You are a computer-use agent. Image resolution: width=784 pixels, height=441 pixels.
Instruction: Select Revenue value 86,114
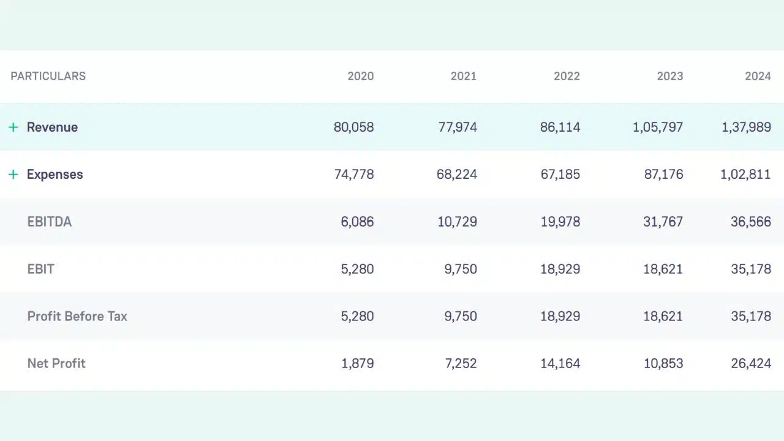560,127
